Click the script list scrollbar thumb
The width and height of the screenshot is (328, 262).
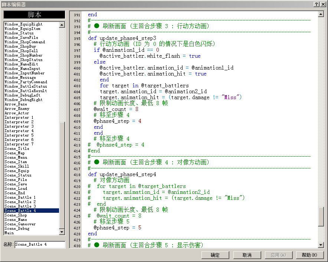click(62, 175)
